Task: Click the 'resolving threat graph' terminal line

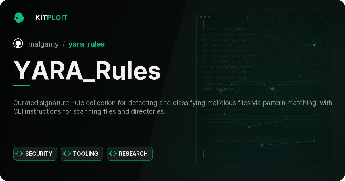Action: (225, 40)
